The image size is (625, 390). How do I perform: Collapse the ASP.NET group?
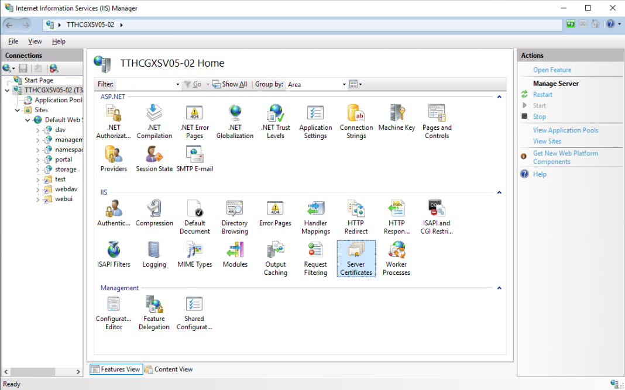point(499,97)
